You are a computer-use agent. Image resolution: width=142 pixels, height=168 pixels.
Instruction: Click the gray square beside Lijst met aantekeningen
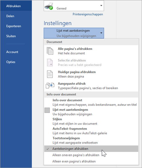click(x=47, y=110)
